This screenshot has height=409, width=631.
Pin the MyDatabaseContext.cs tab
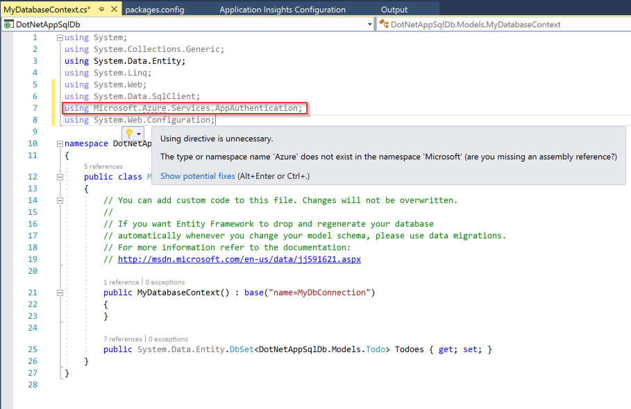point(101,9)
